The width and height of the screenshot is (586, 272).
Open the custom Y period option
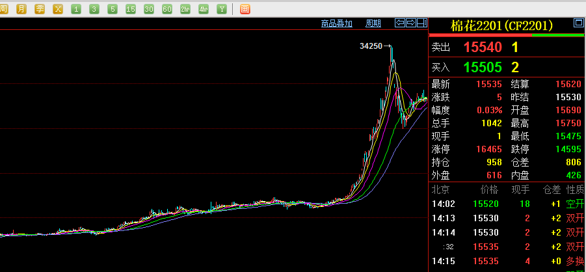point(222,9)
